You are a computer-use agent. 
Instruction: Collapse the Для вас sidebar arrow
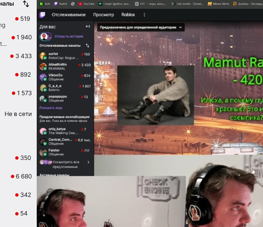88,26
